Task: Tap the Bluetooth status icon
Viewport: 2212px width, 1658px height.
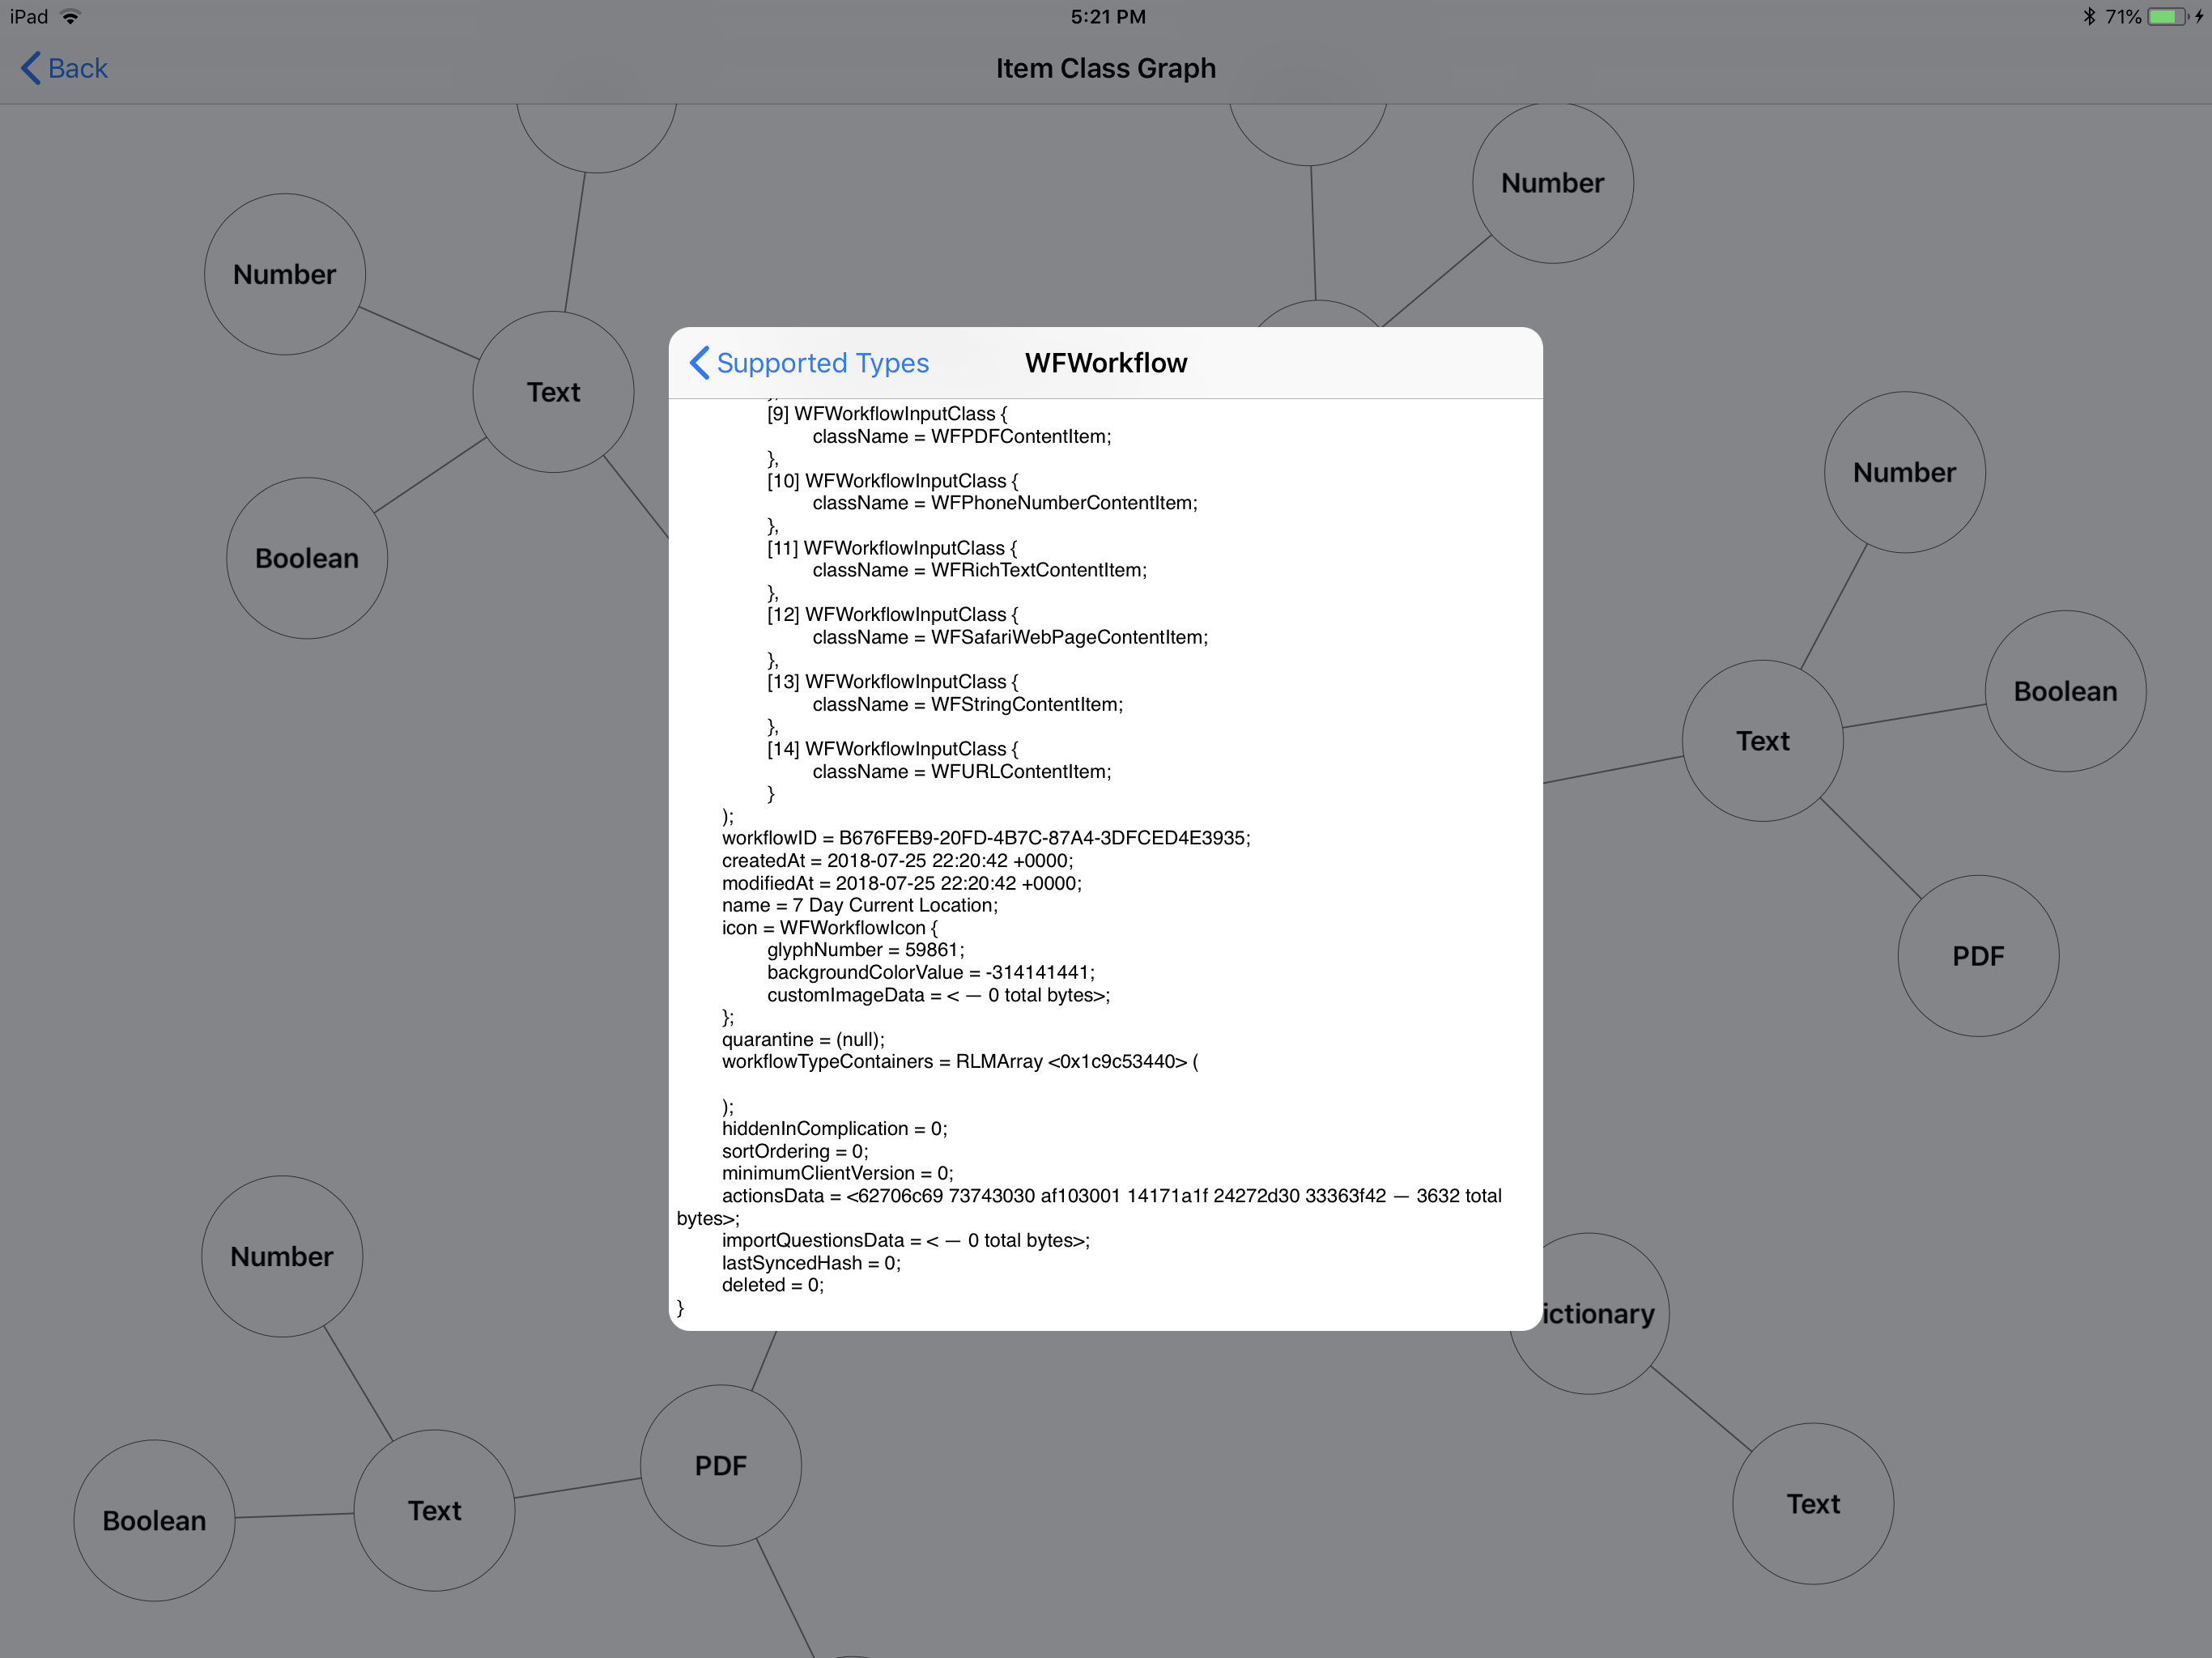Action: click(2089, 17)
